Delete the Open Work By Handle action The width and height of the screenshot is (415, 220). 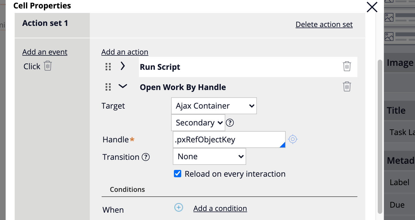tap(347, 87)
